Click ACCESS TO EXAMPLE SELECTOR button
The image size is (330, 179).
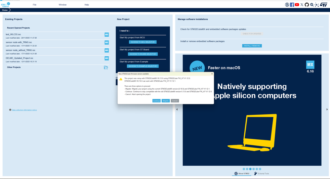coord(143,66)
